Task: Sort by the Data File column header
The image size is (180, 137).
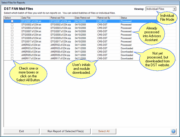Action: point(35,18)
